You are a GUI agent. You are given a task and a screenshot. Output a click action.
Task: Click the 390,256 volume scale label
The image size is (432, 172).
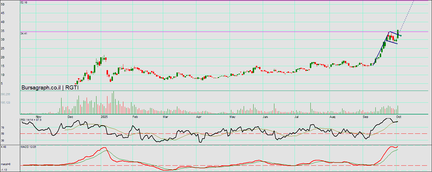[x=5, y=94]
